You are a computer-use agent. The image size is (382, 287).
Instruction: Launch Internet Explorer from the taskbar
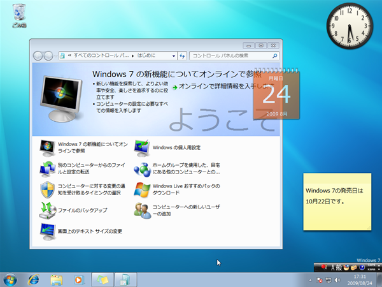pos(34,280)
